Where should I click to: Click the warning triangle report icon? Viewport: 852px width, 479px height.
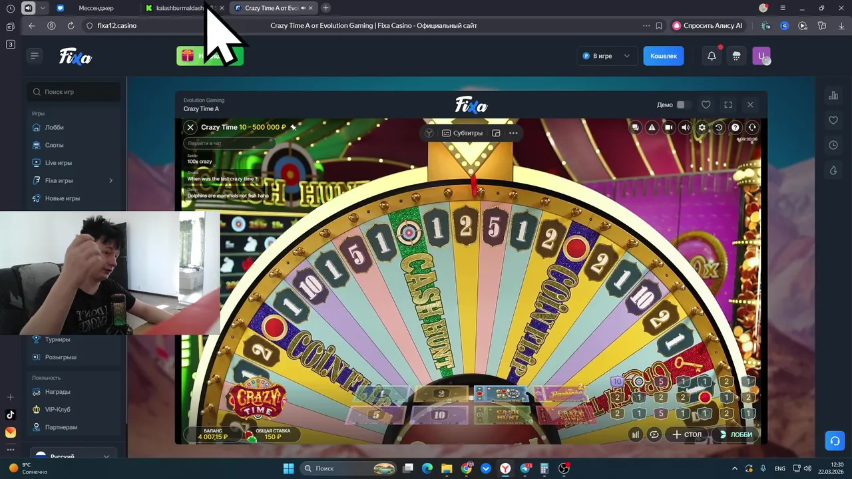652,127
